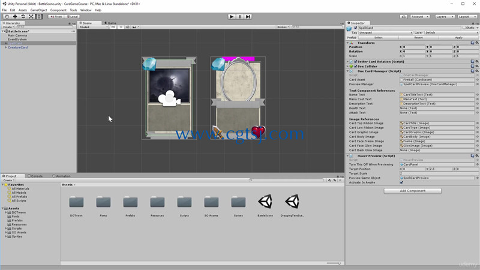Disable Box Collider checkbox
Image resolution: width=480 pixels, height=270 pixels.
coord(356,66)
